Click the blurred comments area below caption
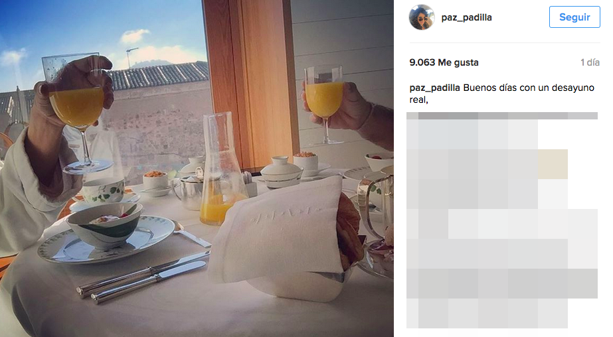Image resolution: width=613 pixels, height=337 pixels. [x=502, y=220]
